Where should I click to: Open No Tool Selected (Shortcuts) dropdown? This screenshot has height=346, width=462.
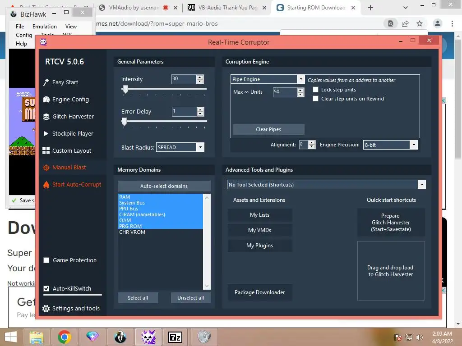click(422, 185)
